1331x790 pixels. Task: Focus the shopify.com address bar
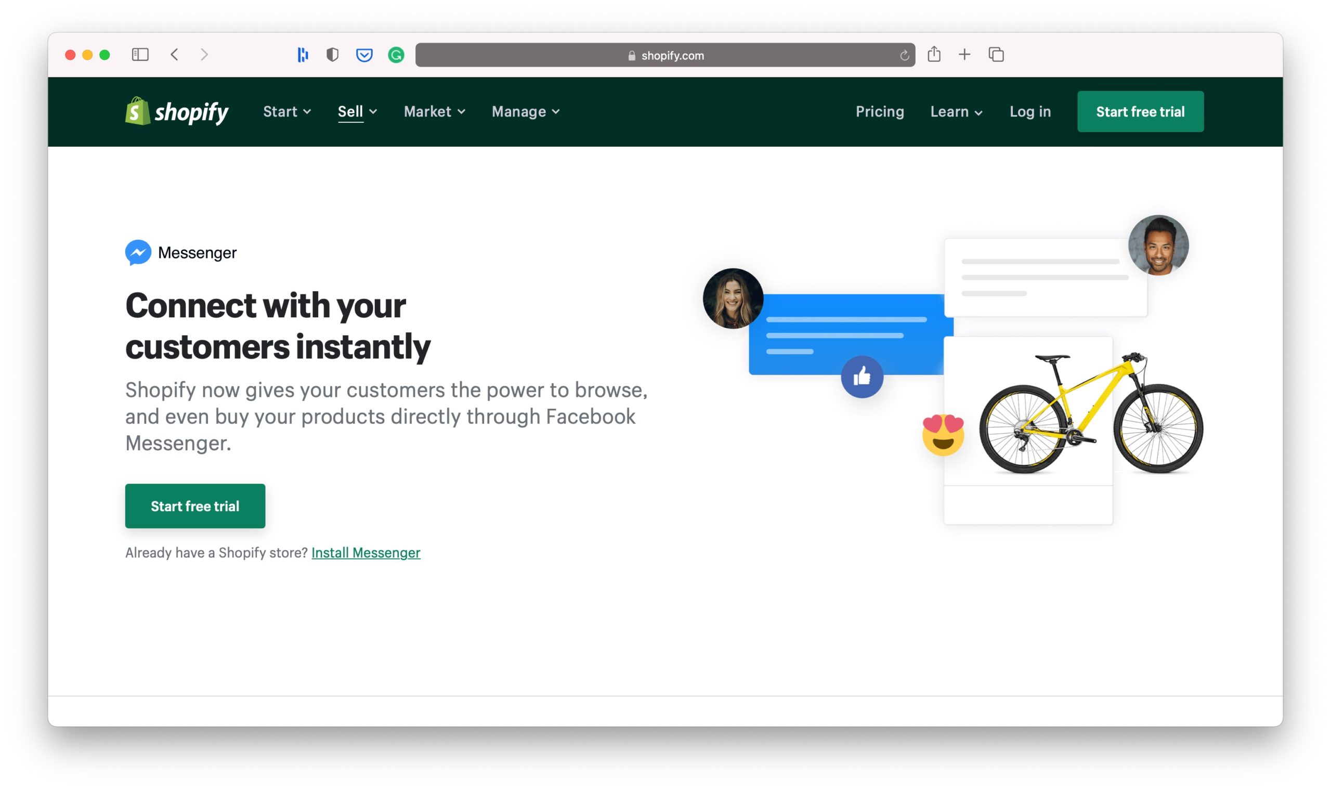click(665, 55)
